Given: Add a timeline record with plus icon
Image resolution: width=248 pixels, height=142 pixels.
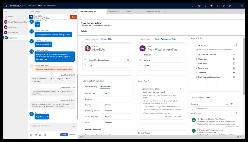Looking at the screenshot, I should click(227, 104).
